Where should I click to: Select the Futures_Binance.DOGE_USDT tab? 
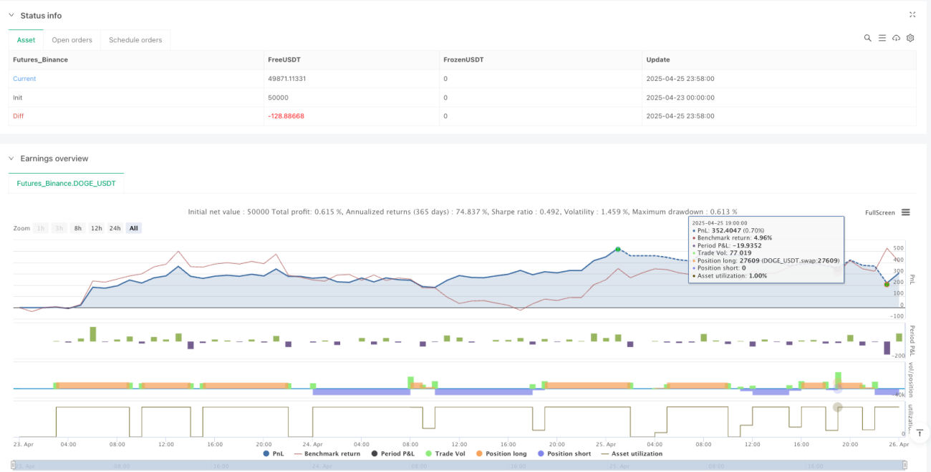[67, 183]
